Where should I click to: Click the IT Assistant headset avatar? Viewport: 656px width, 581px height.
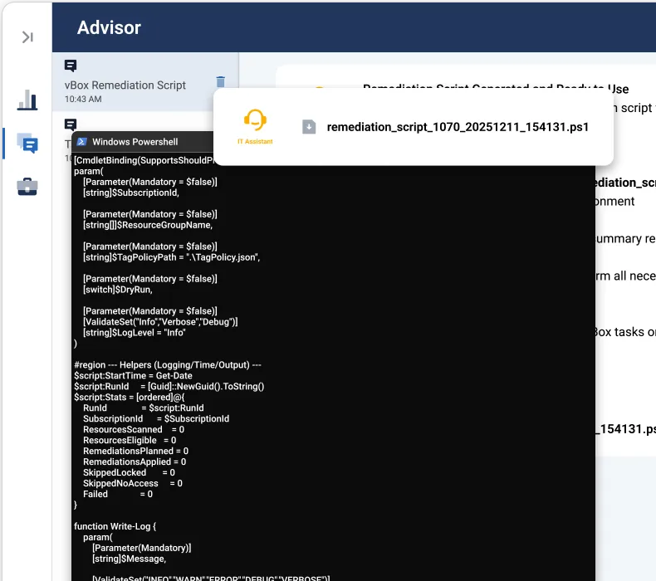tap(255, 120)
